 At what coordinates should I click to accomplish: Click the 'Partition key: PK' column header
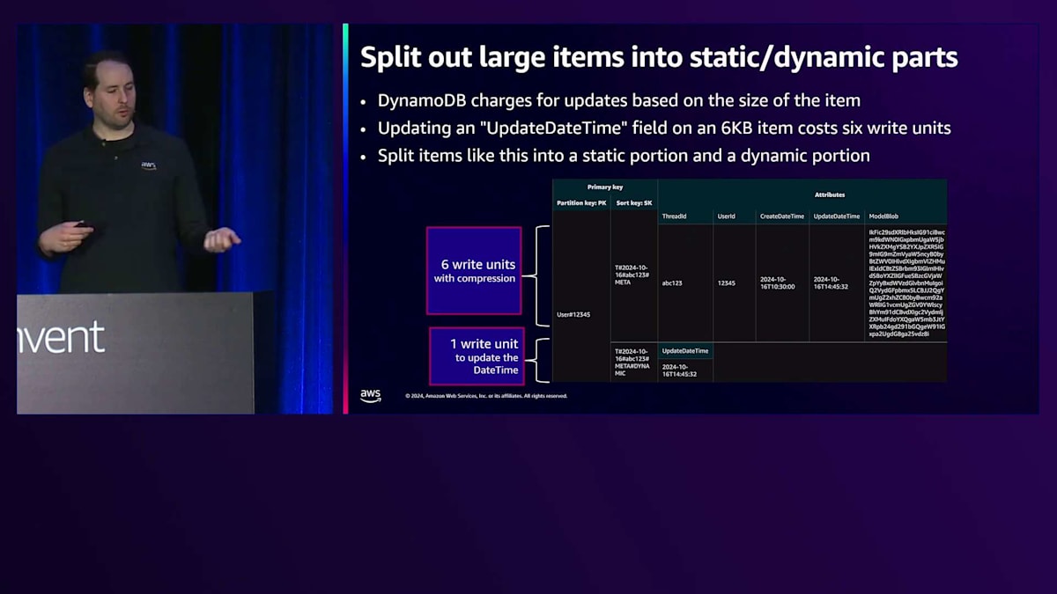(581, 203)
